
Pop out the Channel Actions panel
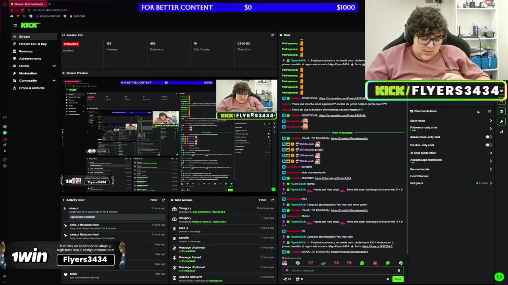point(489,111)
